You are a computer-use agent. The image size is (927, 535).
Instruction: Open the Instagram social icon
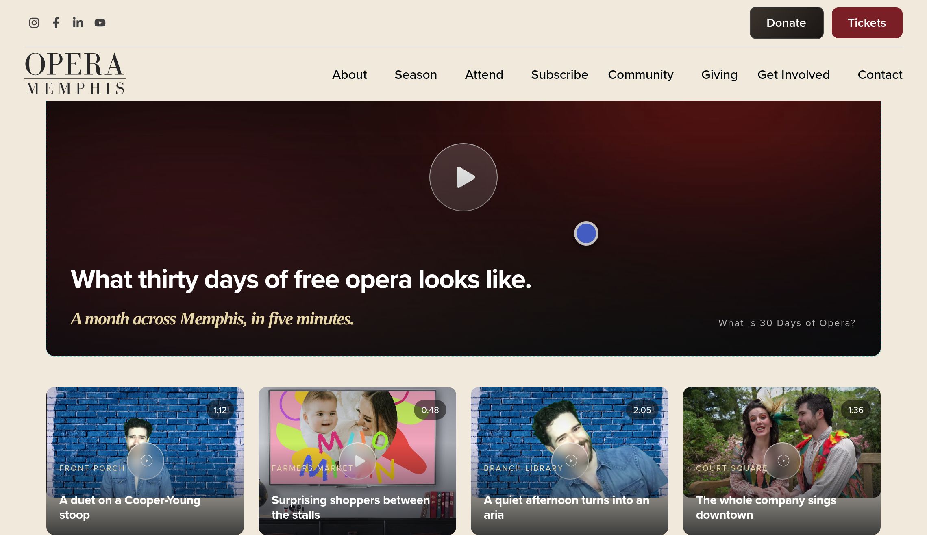pos(34,23)
